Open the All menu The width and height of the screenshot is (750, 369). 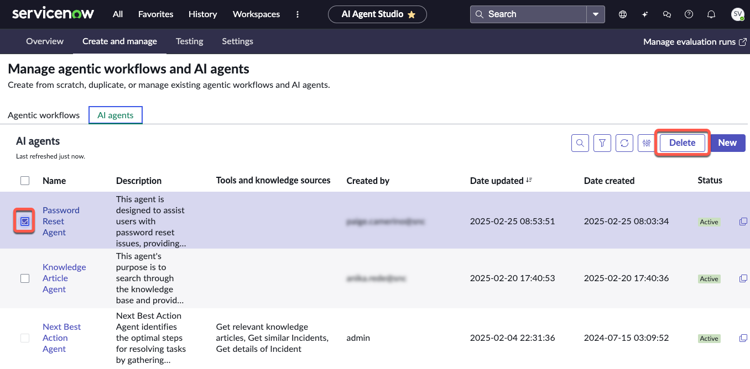[x=118, y=14]
